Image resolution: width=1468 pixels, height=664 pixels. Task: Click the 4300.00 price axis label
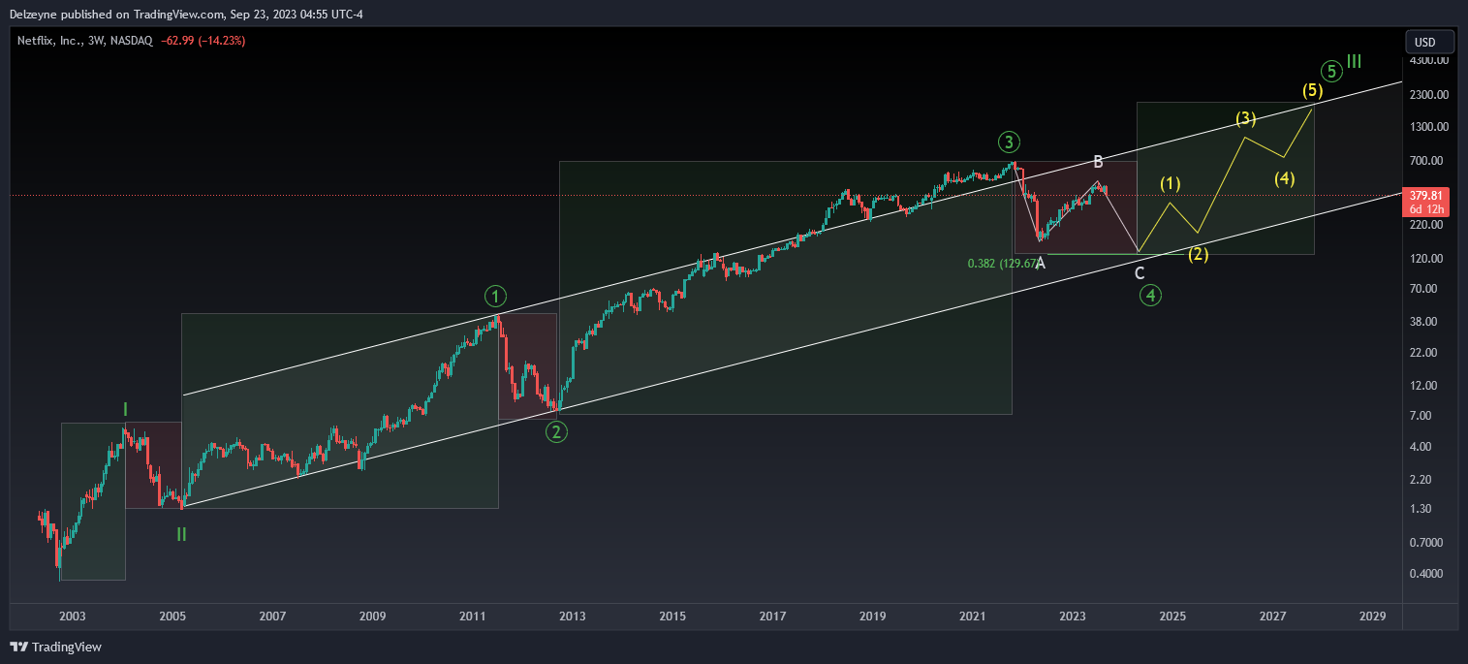[1429, 60]
